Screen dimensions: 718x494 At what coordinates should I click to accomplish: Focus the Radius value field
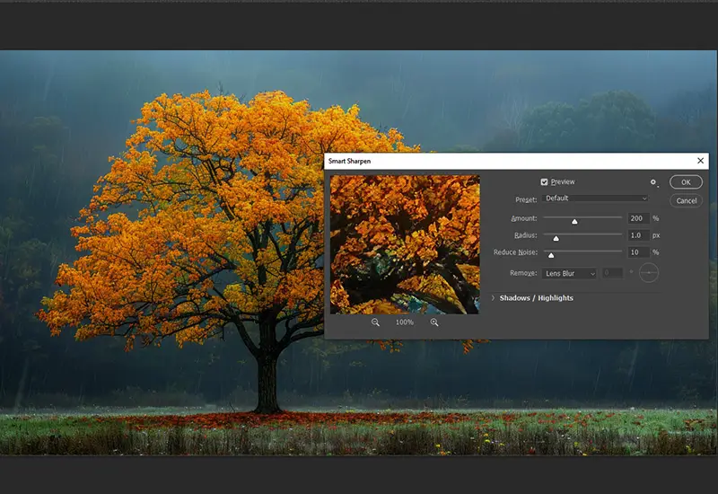pos(637,235)
